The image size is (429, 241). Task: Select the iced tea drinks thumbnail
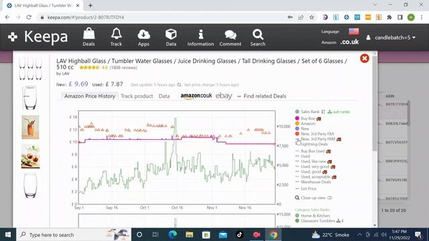30,157
